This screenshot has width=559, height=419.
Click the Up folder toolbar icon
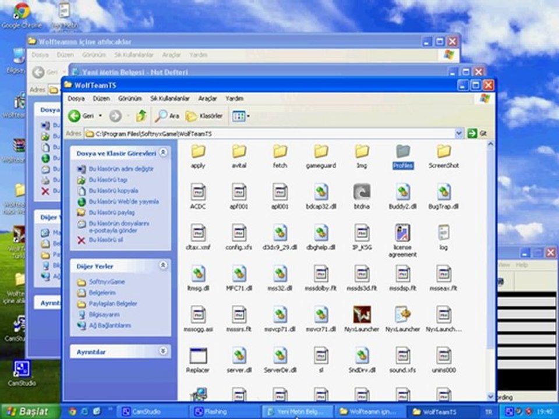pos(141,116)
